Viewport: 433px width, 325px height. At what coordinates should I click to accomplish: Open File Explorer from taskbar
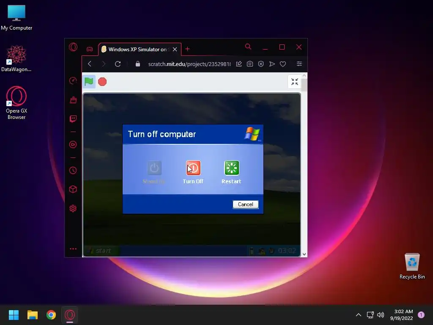(32, 315)
